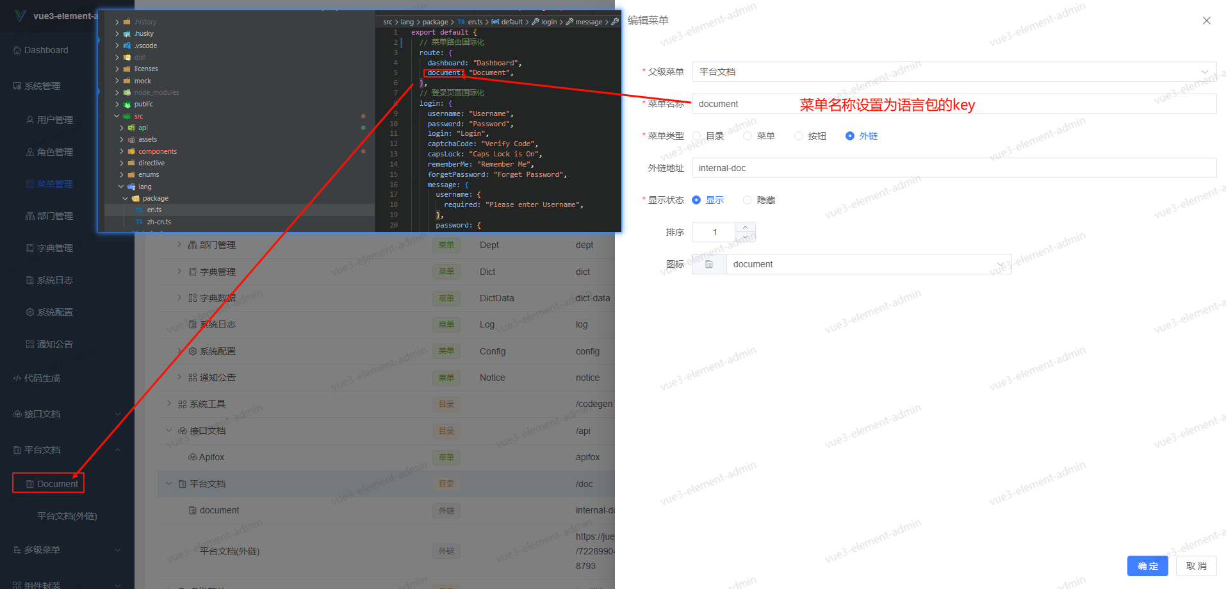Click the 代码生成 code icon in sidebar
1226x589 pixels.
(17, 378)
